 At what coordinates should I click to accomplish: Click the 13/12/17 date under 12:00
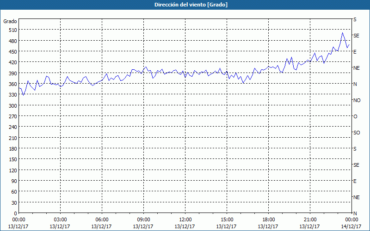click(x=185, y=226)
